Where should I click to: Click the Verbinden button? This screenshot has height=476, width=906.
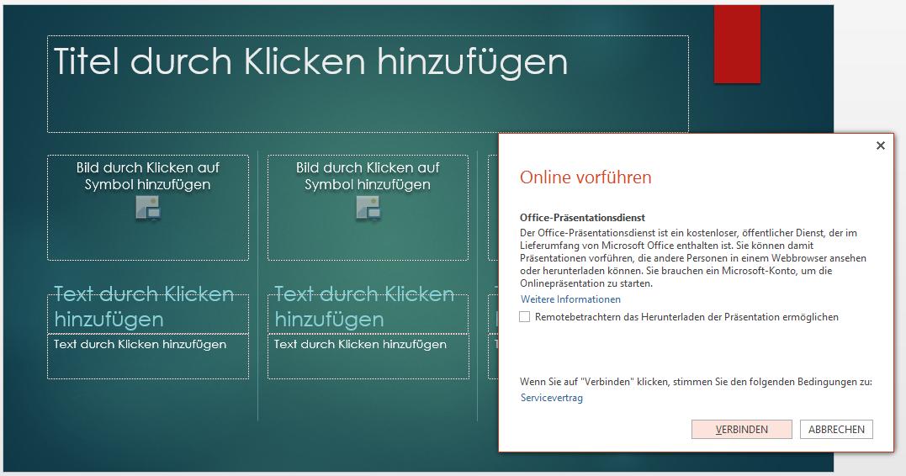(x=741, y=429)
